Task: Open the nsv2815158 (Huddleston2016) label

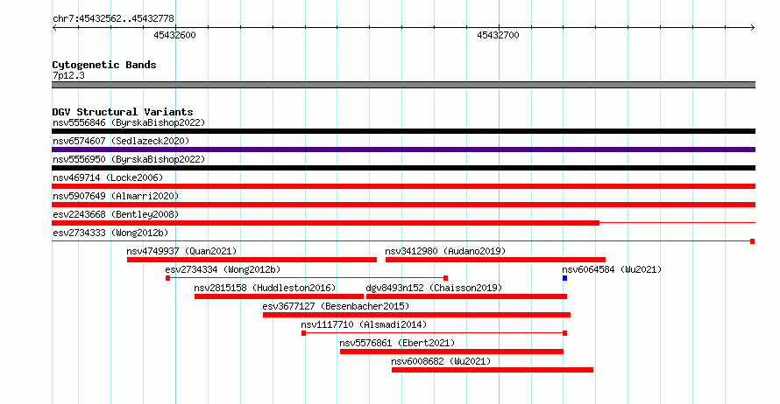Action: pos(265,288)
